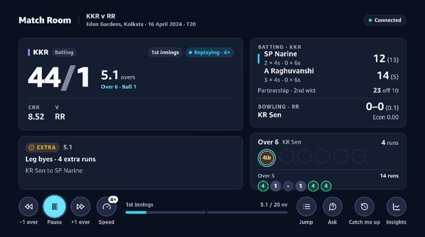Click the first empty ball slot in Over 6

286,156
